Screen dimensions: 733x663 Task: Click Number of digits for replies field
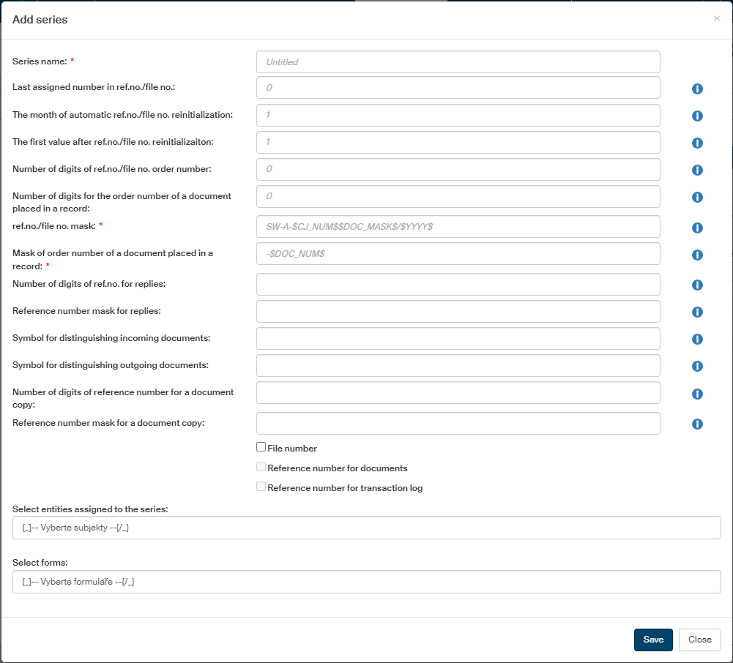(x=458, y=285)
